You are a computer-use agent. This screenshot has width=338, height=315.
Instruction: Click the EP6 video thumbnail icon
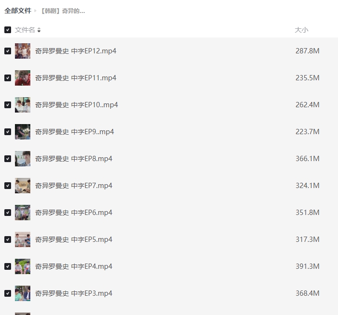[23, 213]
